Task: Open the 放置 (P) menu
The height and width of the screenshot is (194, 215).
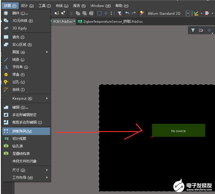Action: (x=10, y=6)
